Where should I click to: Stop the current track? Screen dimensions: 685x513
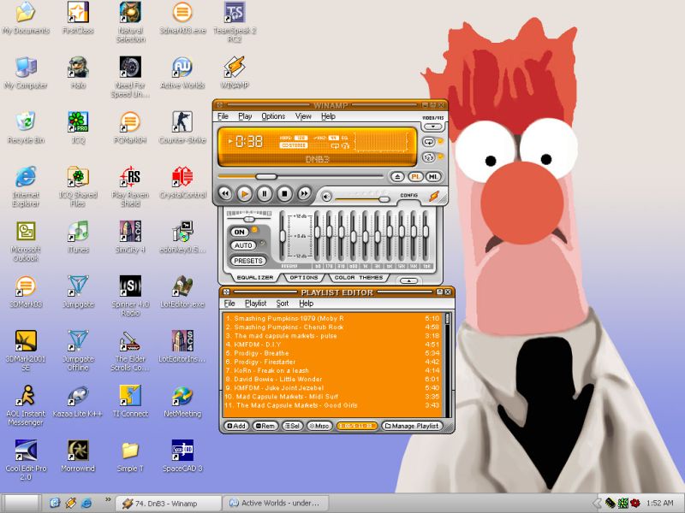tap(284, 194)
